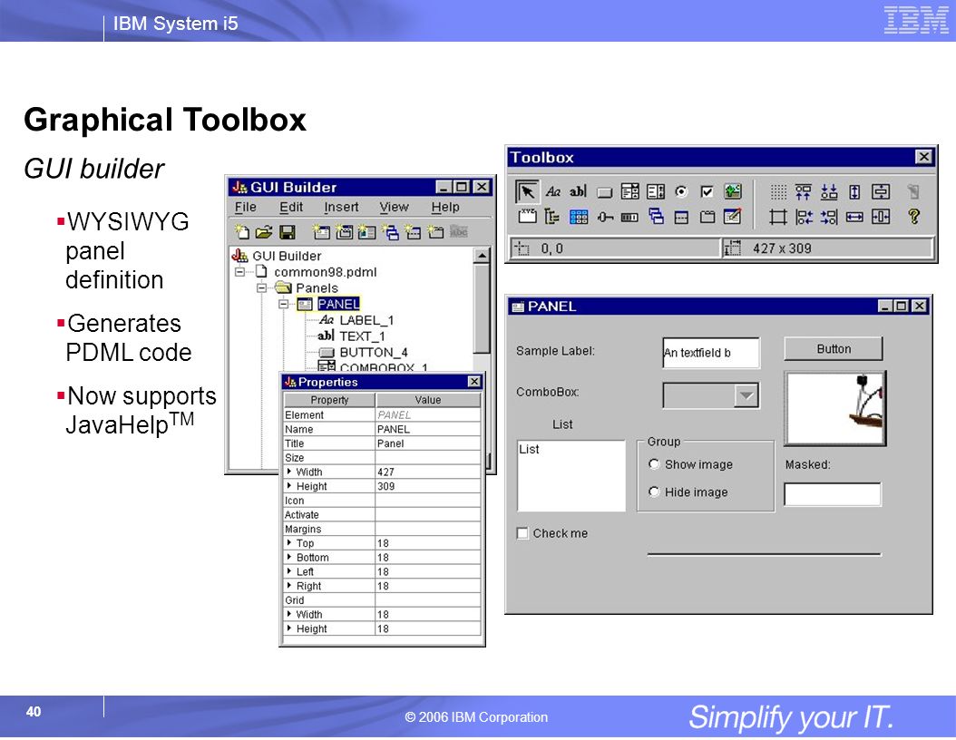Pick the split pane tool in Toolbox

681,217
